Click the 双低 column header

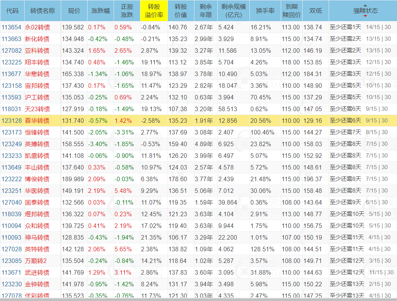tap(315, 11)
